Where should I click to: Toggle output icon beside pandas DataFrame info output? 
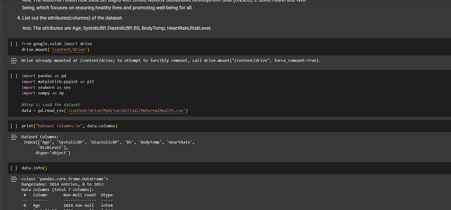point(13,179)
